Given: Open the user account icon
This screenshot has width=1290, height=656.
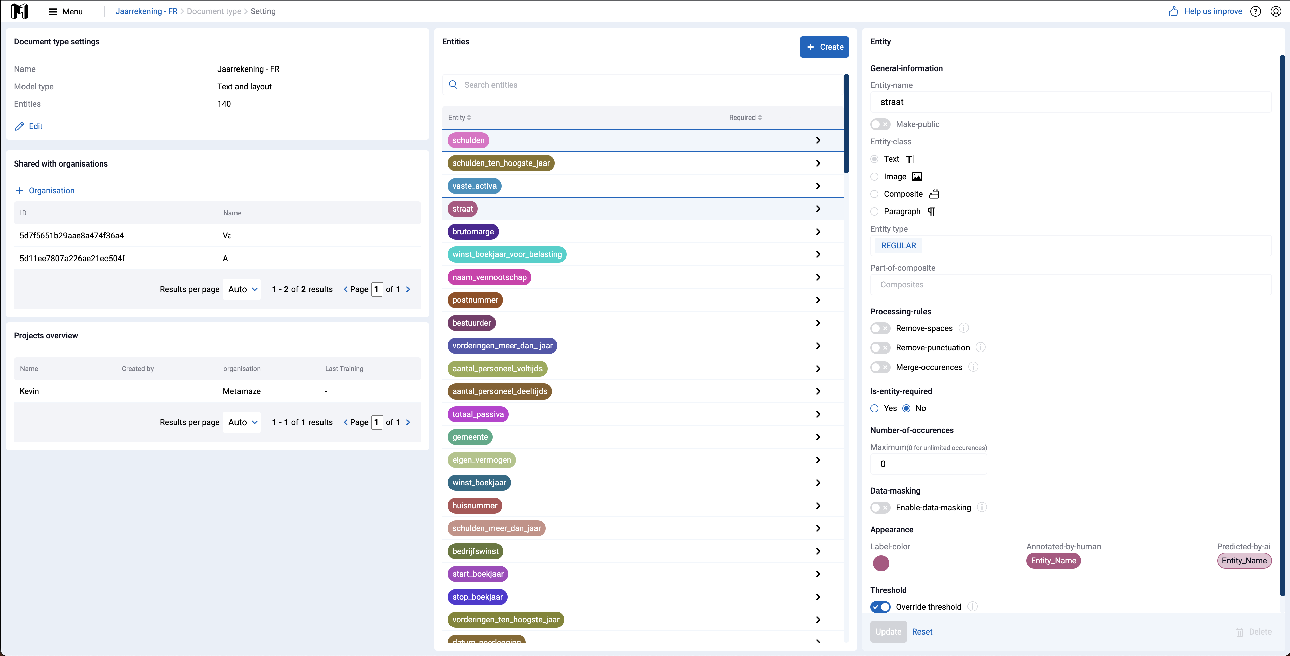Looking at the screenshot, I should [x=1276, y=11].
